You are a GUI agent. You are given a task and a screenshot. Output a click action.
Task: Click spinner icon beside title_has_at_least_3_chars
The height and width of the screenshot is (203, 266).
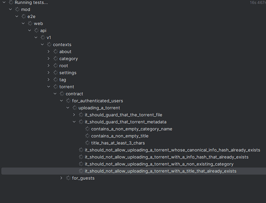click(x=87, y=143)
